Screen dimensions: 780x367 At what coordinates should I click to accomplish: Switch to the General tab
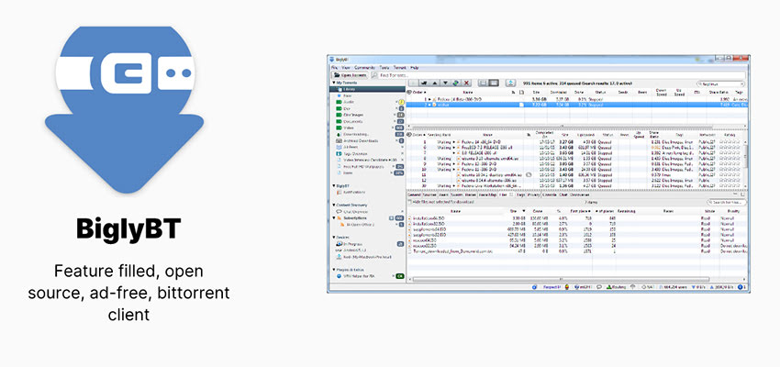415,195
